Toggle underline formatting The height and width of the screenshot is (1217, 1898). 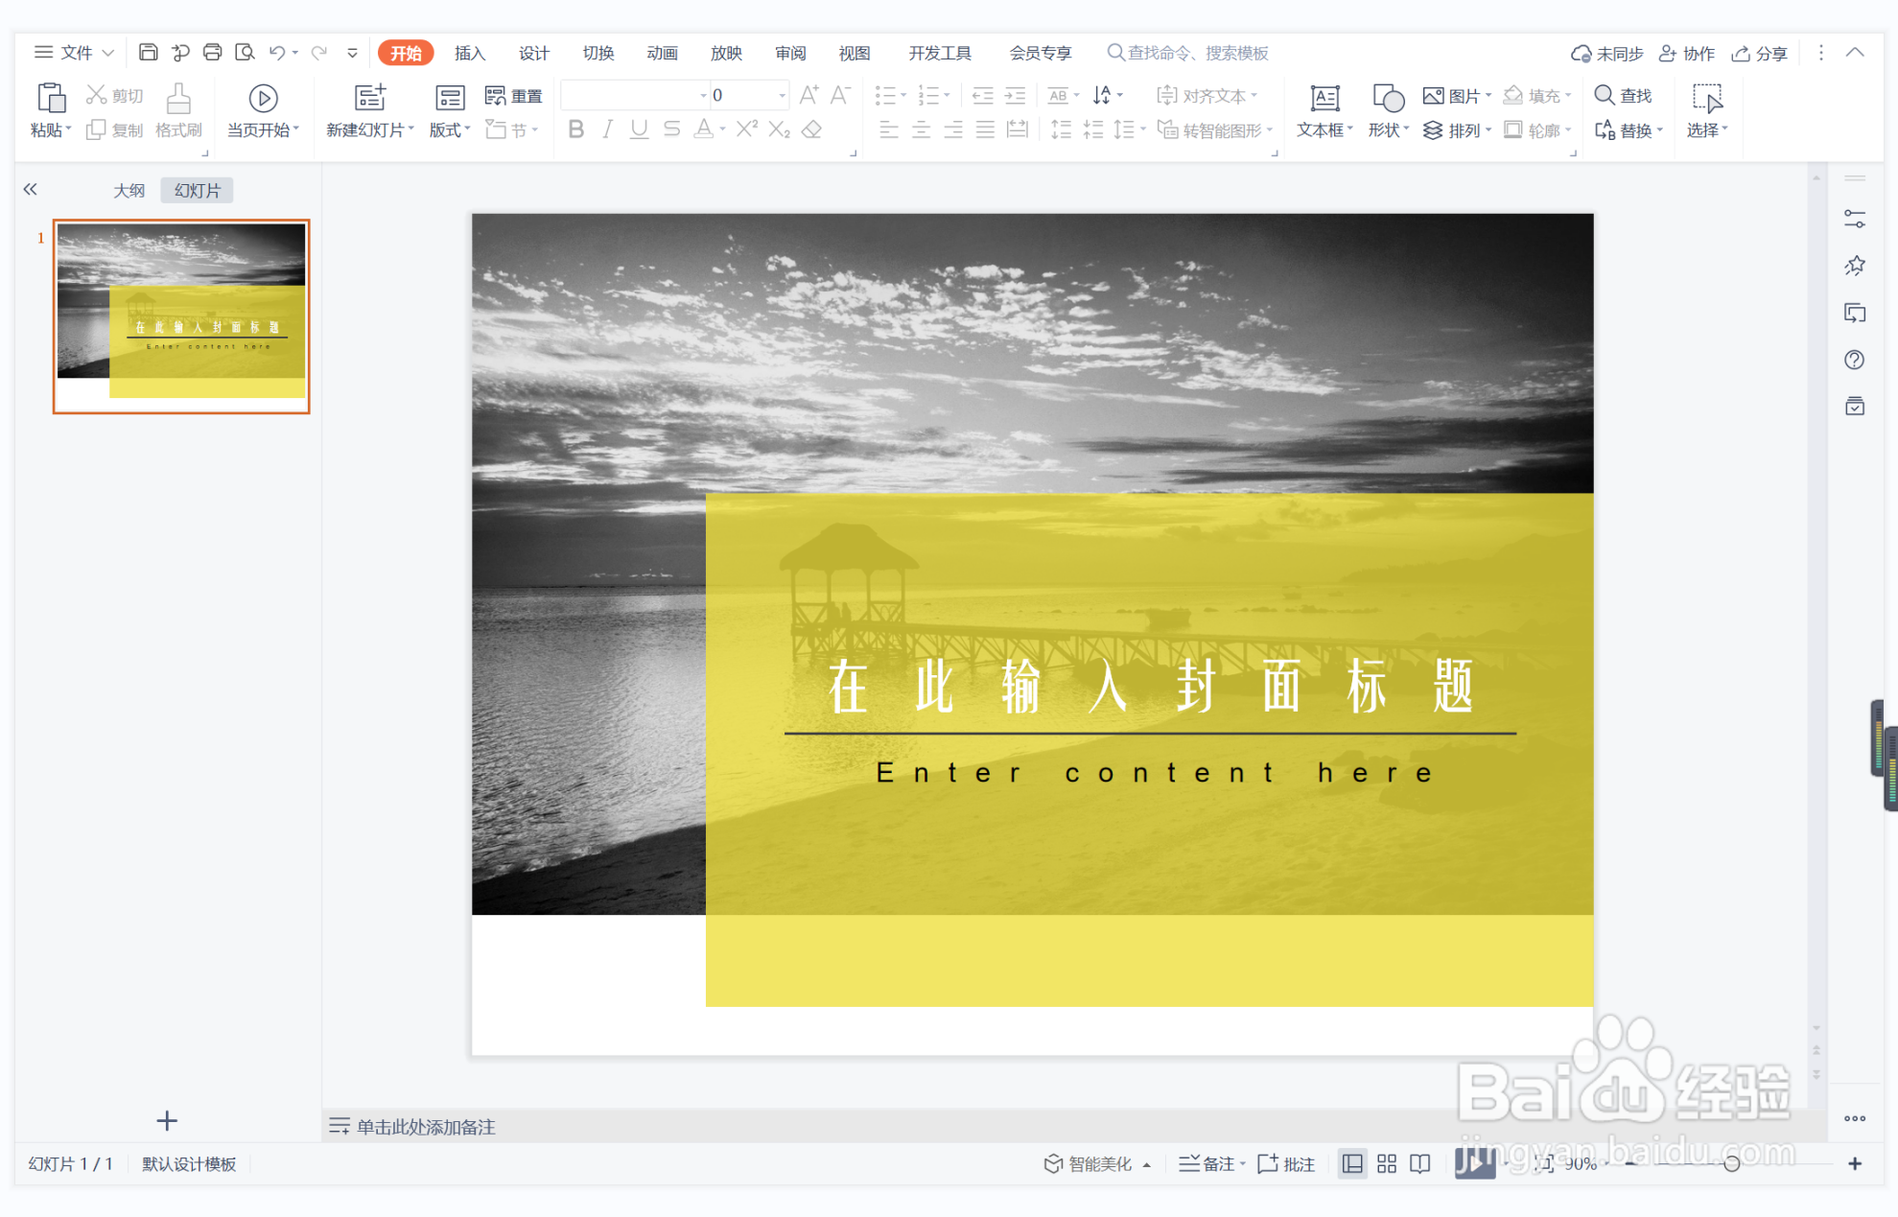click(639, 129)
